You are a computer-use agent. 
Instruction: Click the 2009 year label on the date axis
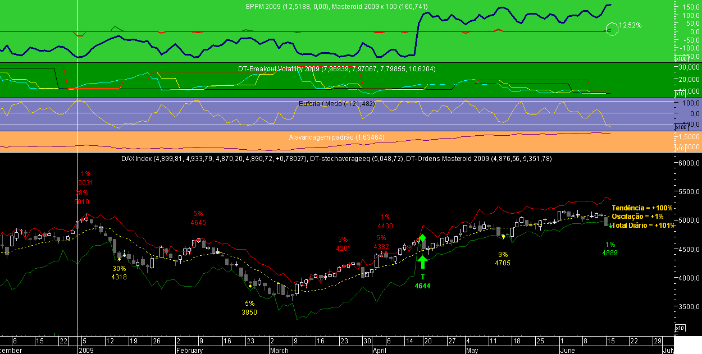coord(86,350)
